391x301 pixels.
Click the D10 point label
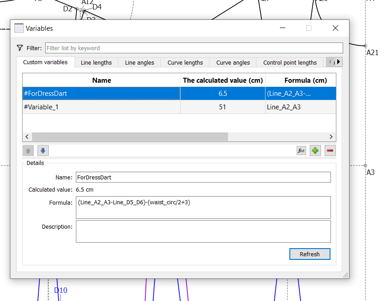(x=61, y=290)
